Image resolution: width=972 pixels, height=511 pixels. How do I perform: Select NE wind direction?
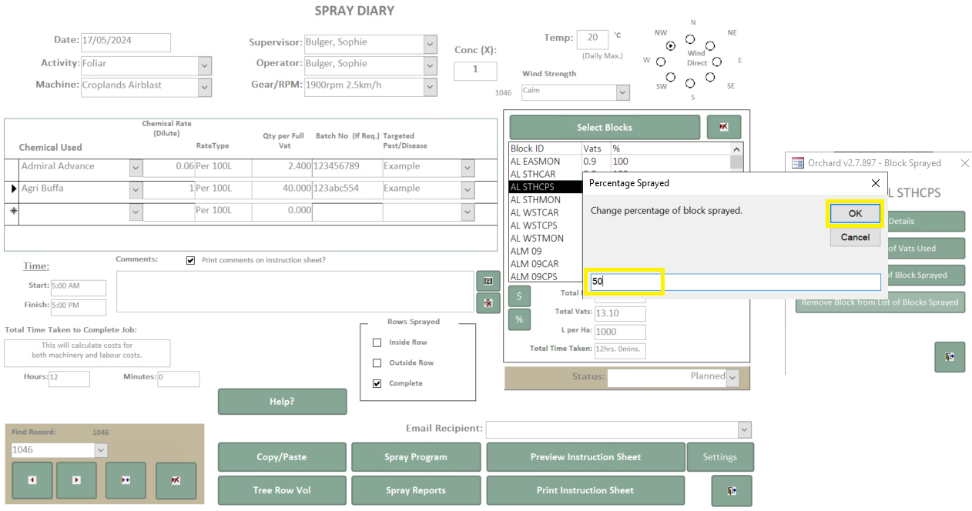tap(710, 46)
